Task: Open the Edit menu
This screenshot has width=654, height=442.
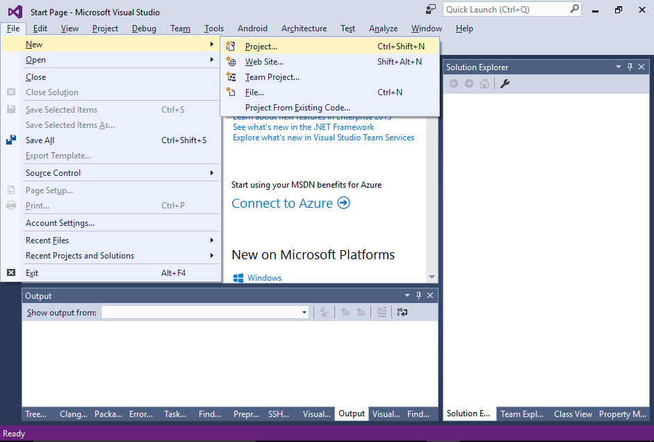Action: click(x=40, y=28)
